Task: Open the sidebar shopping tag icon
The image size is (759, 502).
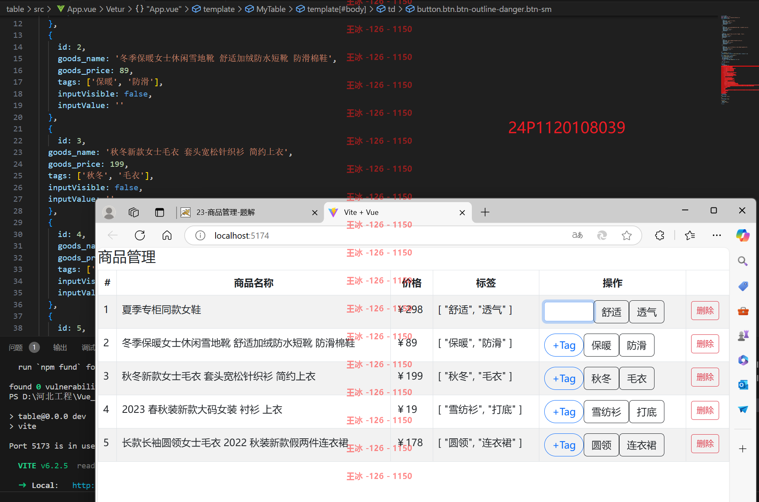Action: pos(743,286)
